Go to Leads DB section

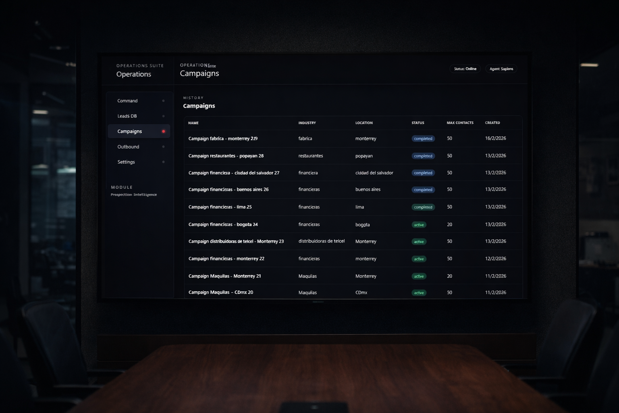click(127, 116)
